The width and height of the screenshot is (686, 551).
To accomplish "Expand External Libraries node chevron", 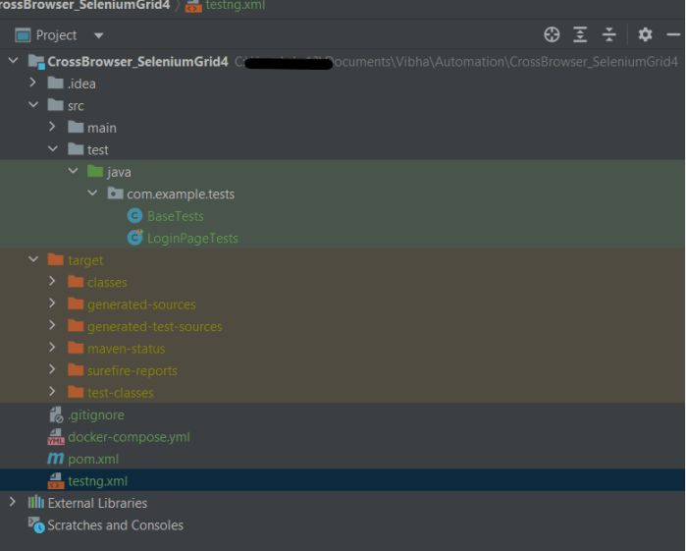I will [x=13, y=502].
